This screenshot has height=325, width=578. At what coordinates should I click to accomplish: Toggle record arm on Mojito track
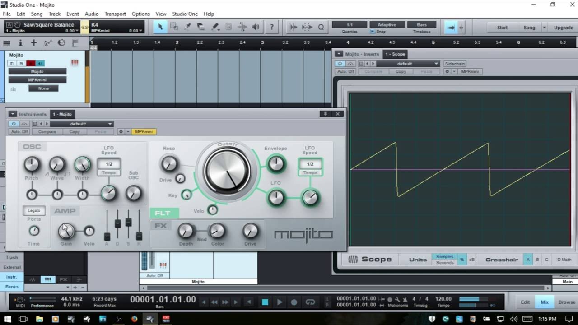click(31, 63)
